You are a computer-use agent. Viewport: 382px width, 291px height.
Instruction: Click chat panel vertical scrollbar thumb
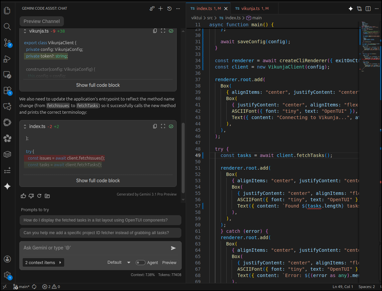183,158
